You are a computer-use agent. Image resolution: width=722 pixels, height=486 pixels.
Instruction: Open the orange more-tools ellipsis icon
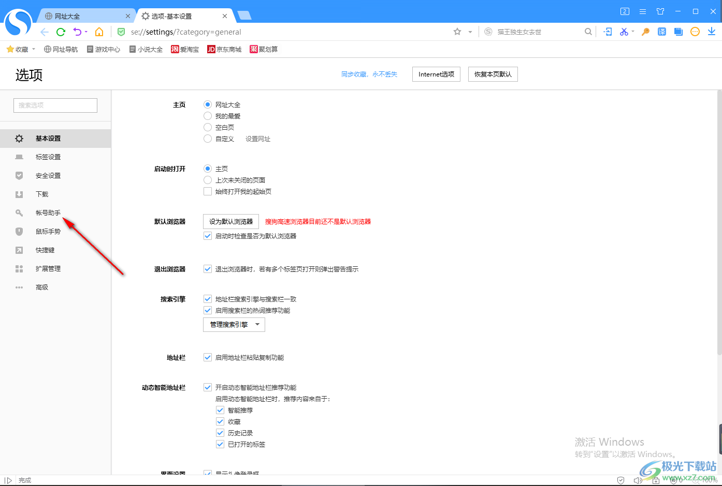click(x=695, y=32)
